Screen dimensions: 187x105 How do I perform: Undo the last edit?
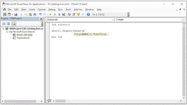coord(40,14)
